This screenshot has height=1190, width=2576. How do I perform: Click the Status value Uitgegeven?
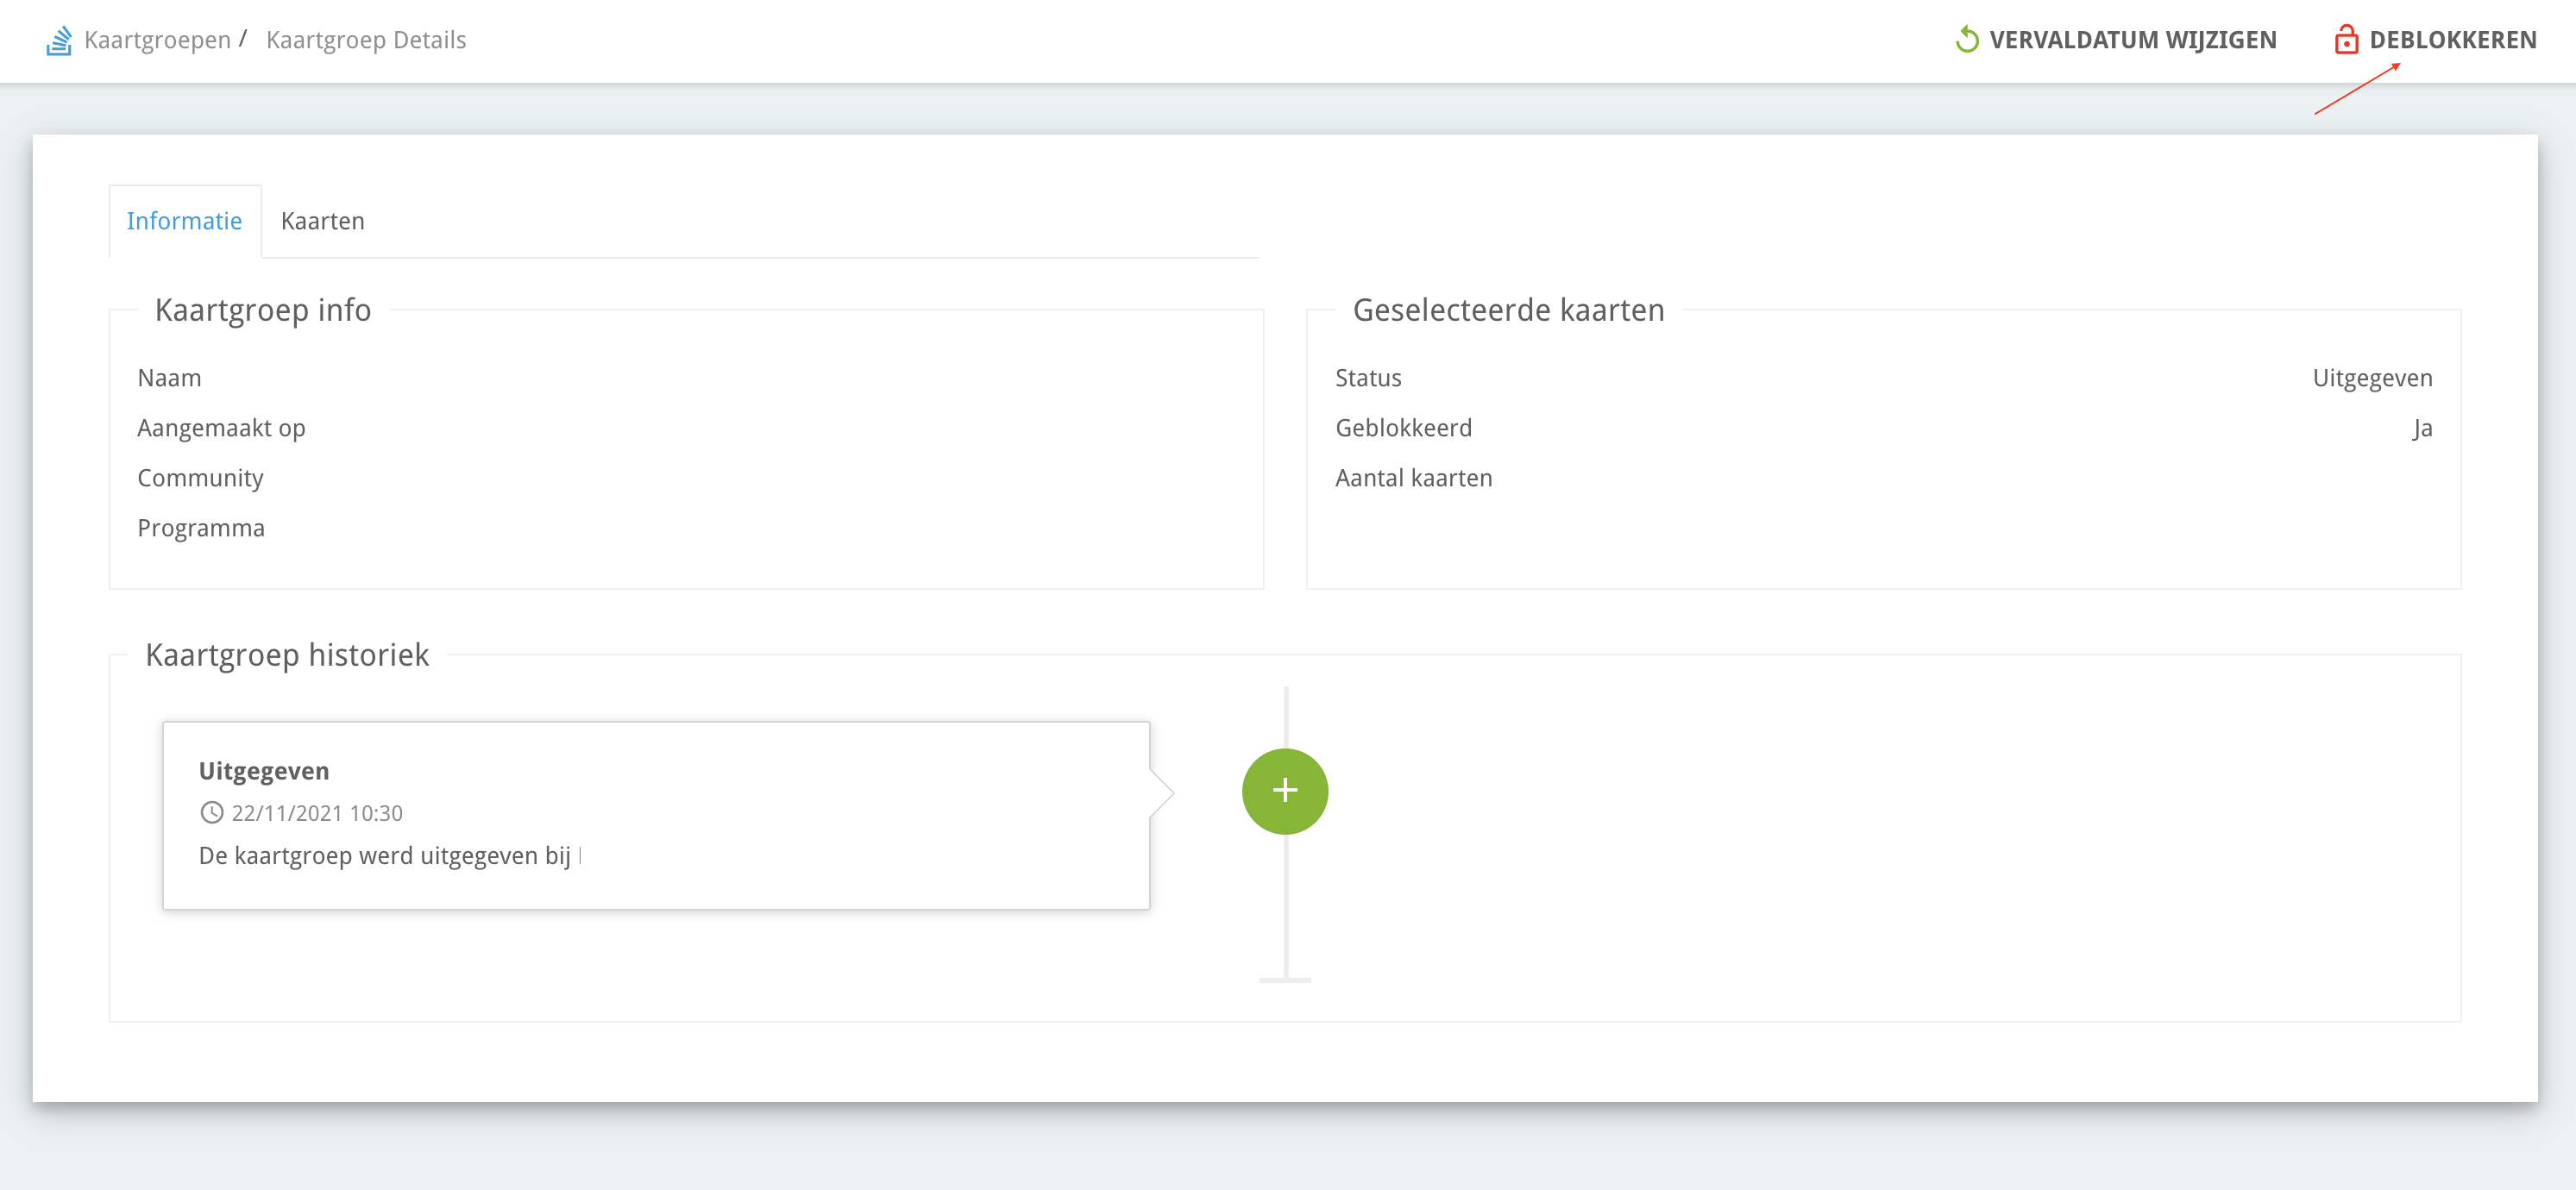pos(2372,378)
